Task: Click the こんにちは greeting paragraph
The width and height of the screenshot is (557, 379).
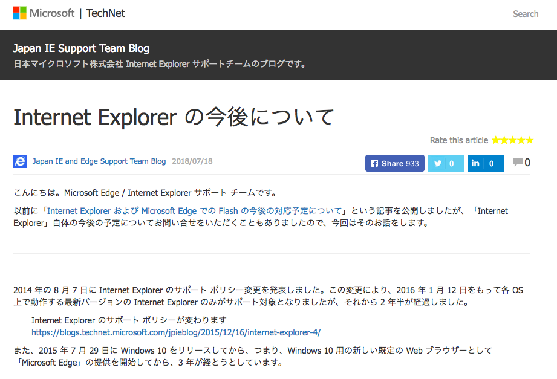Action: (x=146, y=193)
